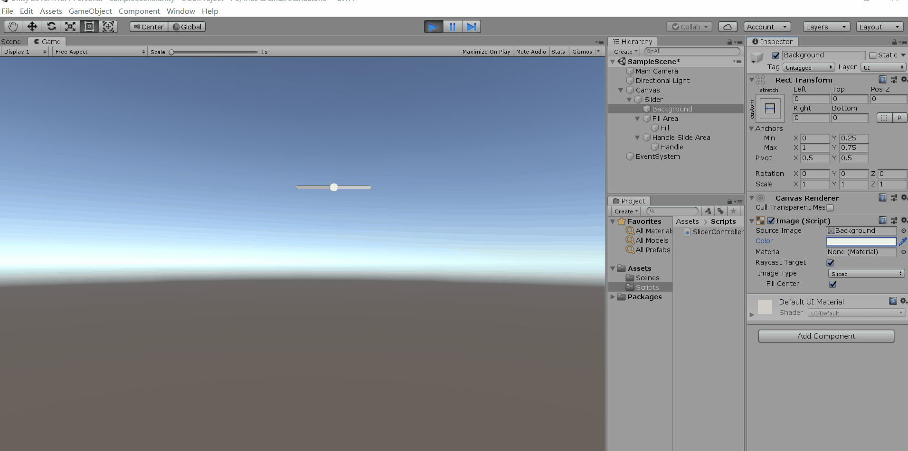Toggle Maximize On Play
The height and width of the screenshot is (451, 908).
coord(486,52)
